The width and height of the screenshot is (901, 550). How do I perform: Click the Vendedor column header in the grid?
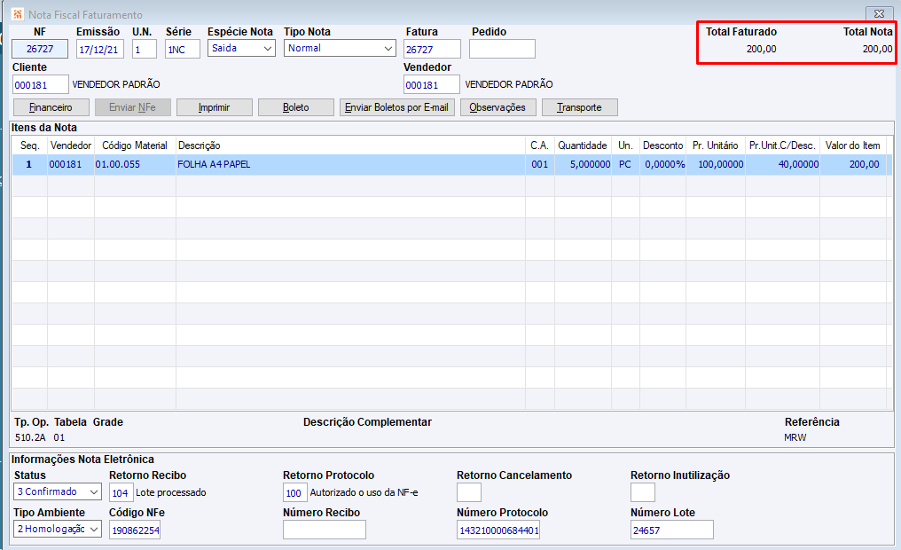71,145
